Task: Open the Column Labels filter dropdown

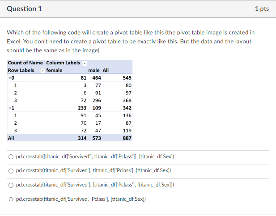Action: pyautogui.click(x=85, y=63)
